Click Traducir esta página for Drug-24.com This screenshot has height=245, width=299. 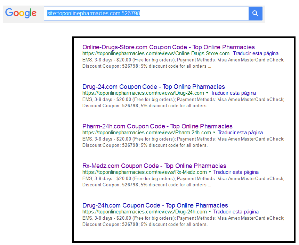pos(233,93)
